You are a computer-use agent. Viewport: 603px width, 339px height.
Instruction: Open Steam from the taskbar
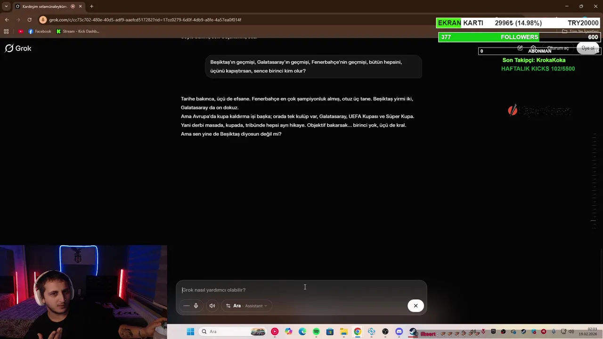click(413, 331)
